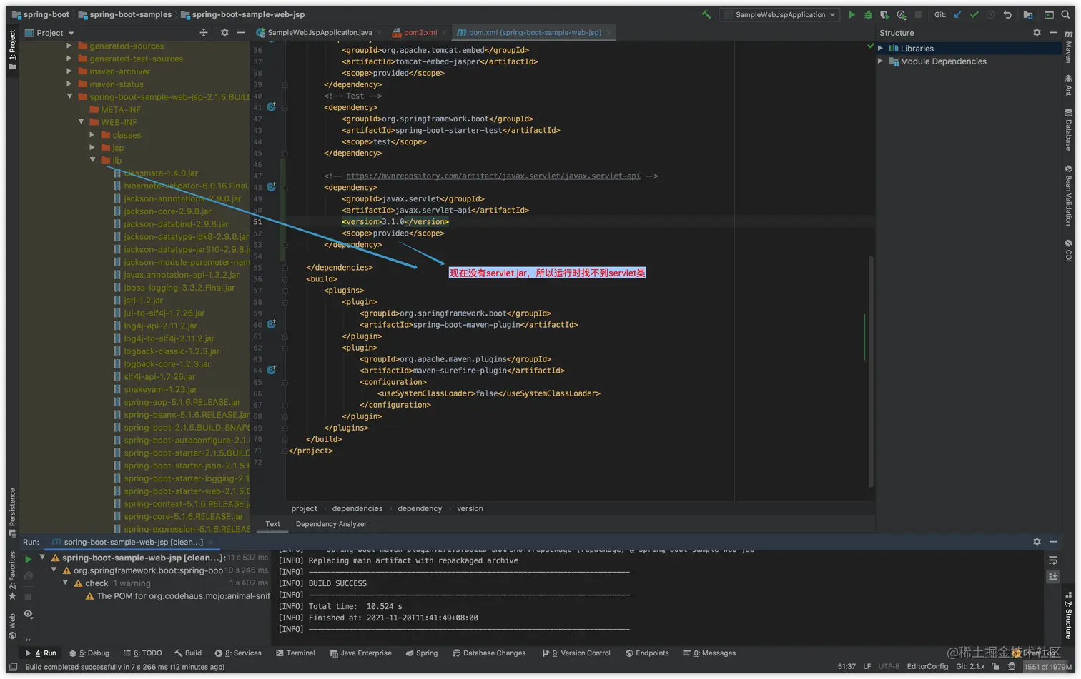Screen dimensions: 1081x679
Task: Click Git: 2.1.x branch in status bar
Action: (970, 667)
